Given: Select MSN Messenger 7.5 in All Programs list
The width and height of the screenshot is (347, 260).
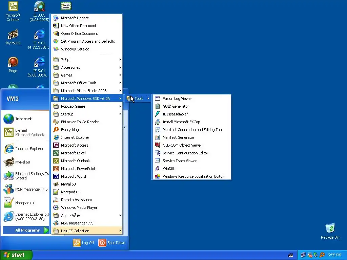Looking at the screenshot, I should [87, 223].
